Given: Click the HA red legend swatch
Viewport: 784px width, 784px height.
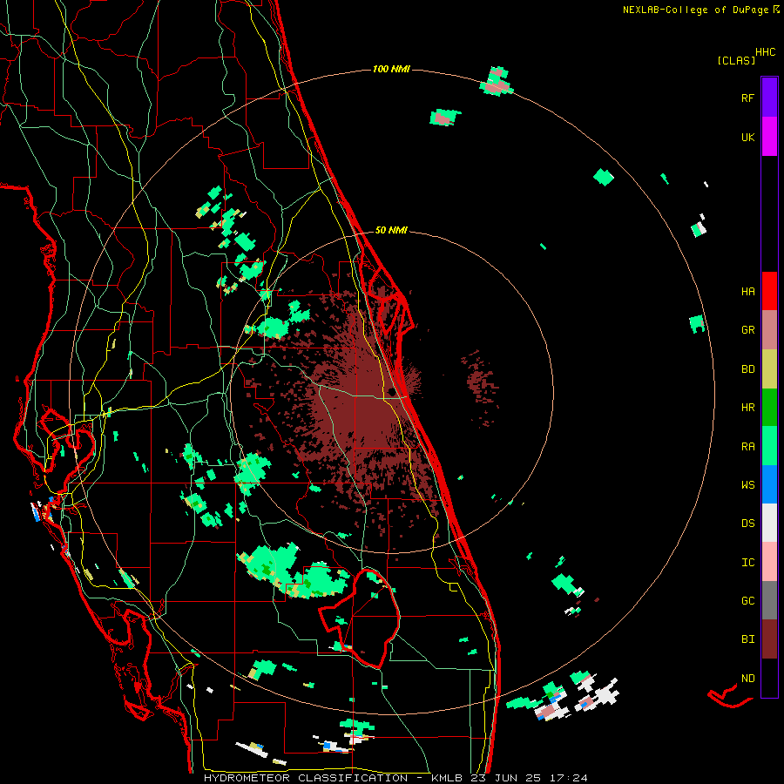Looking at the screenshot, I should pyautogui.click(x=769, y=291).
